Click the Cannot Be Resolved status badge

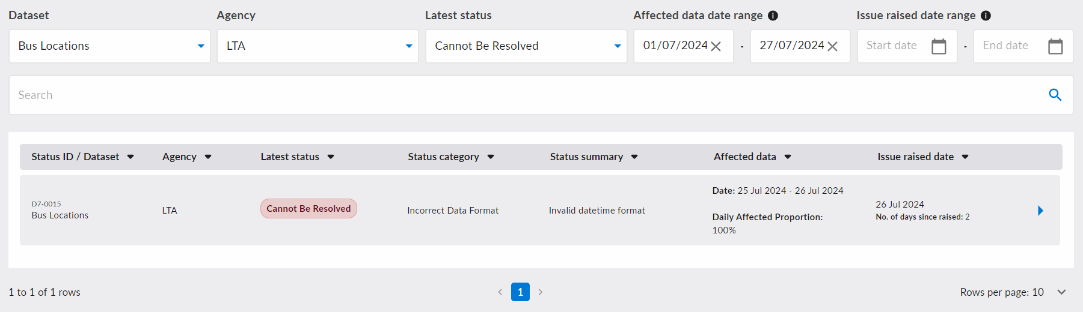click(308, 209)
